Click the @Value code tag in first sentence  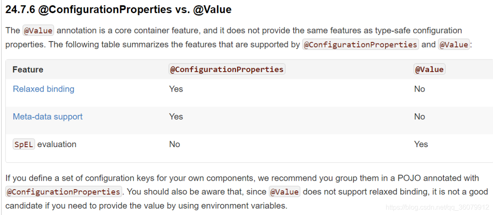38,31
